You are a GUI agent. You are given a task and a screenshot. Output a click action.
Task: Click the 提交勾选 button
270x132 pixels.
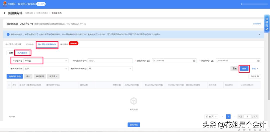click(x=134, y=125)
